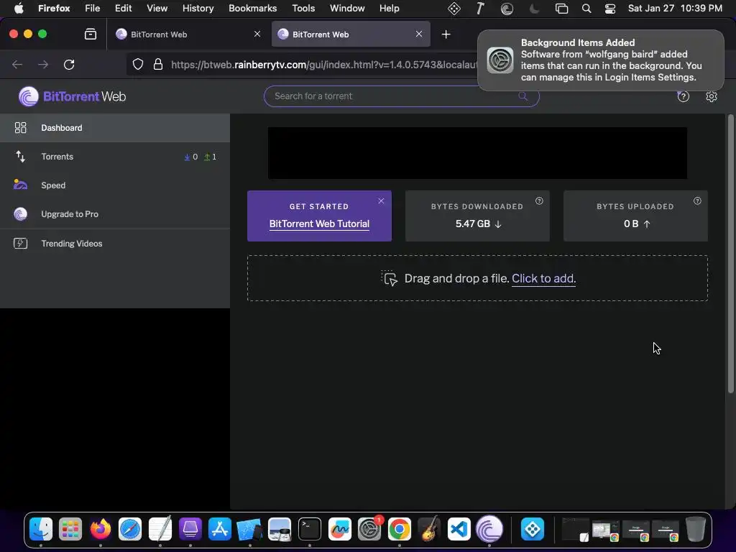736x552 pixels.
Task: Open Finder from the Dock
Action: 41,529
